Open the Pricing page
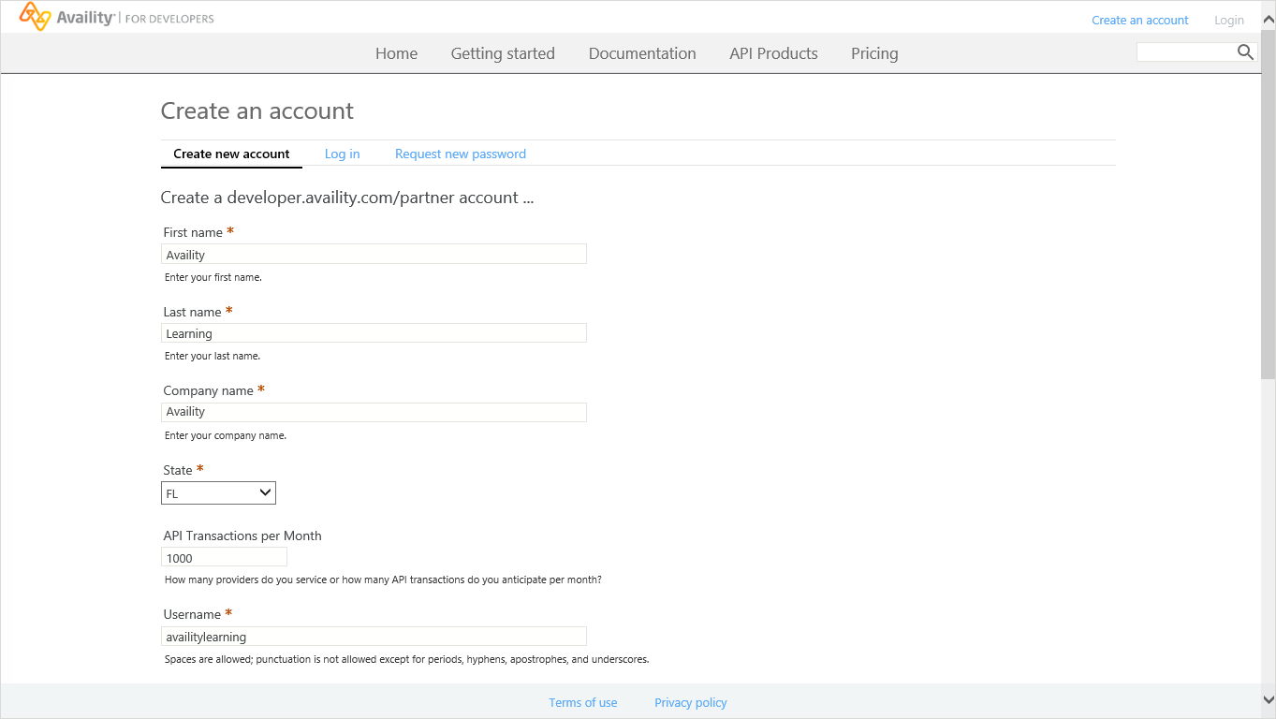This screenshot has width=1276, height=719. 874,53
